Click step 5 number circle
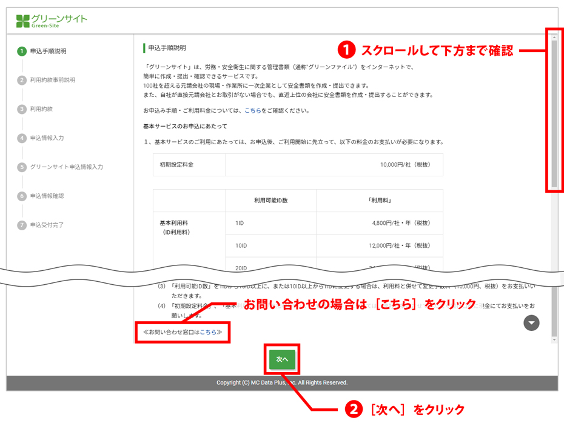 (22, 167)
